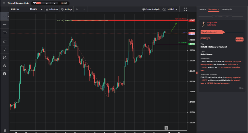Click the panel collapse handle beside chart
Image resolution: width=248 pixels, height=133 pixels.
(x=197, y=73)
